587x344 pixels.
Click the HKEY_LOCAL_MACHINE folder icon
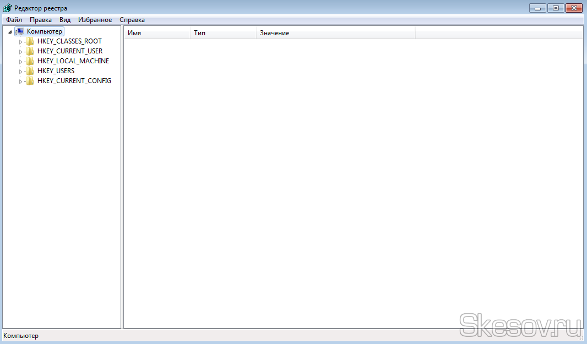pos(30,61)
